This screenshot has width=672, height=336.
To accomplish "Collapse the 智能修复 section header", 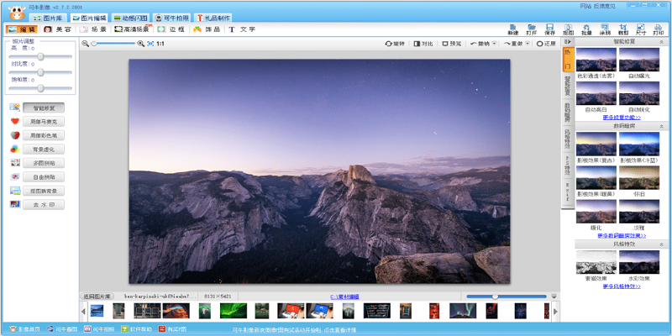I will coord(663,40).
